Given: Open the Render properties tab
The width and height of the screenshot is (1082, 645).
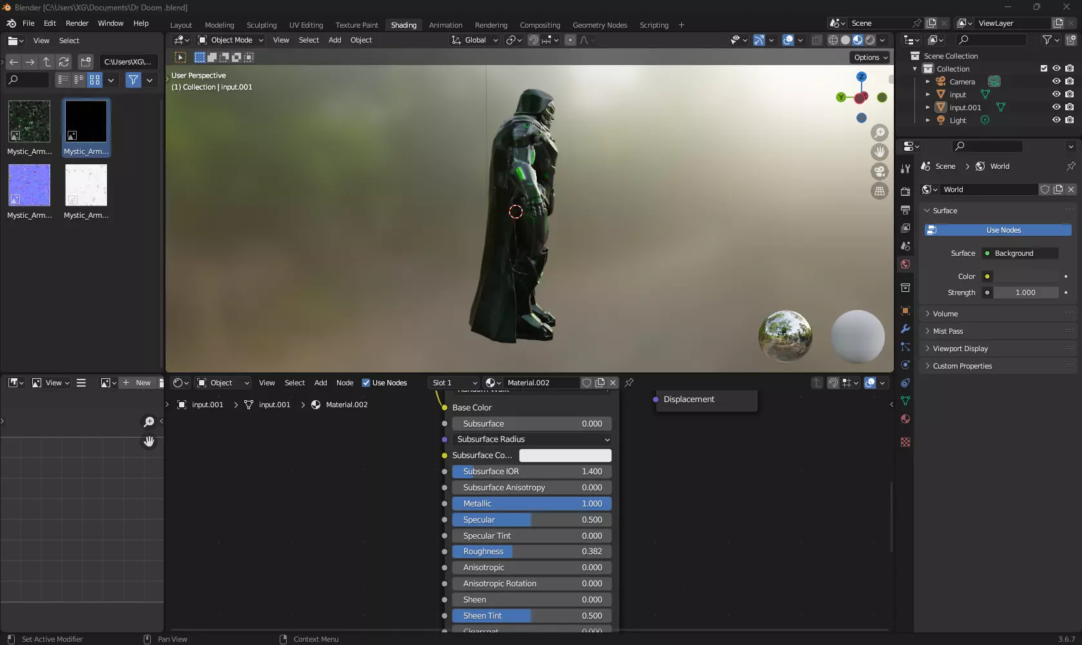Looking at the screenshot, I should coord(905,192).
